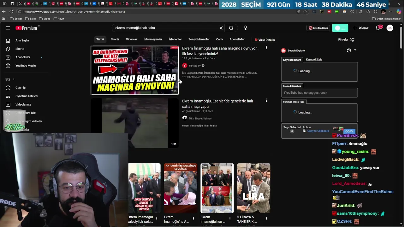Open more options for Yurttaş TV video
Viewport: 404px width, 227px height.
click(266, 48)
